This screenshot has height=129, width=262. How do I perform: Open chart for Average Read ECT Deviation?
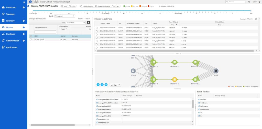(97, 100)
